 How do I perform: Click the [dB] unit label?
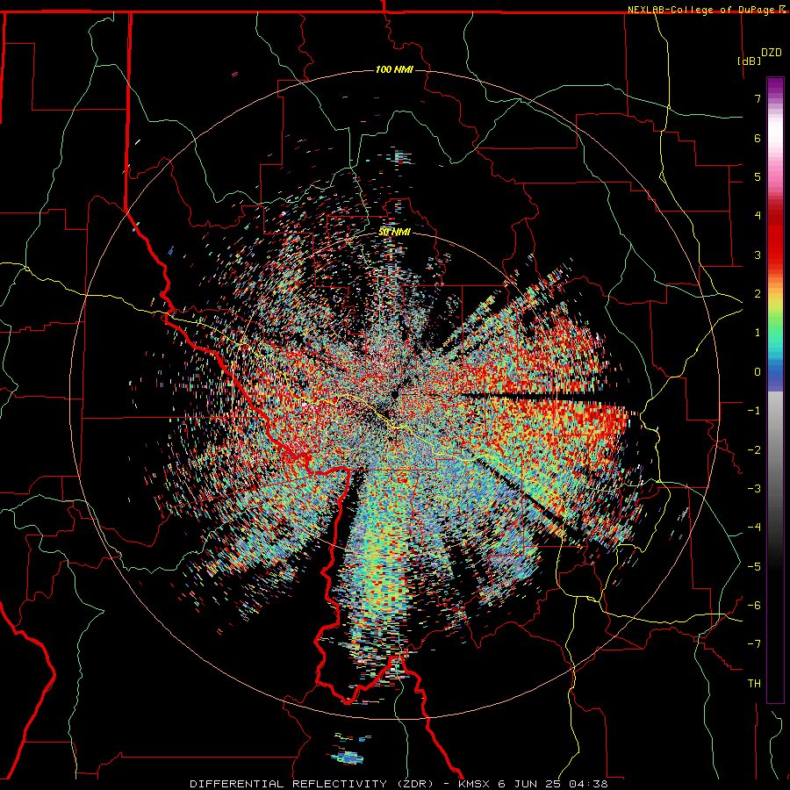coord(749,61)
